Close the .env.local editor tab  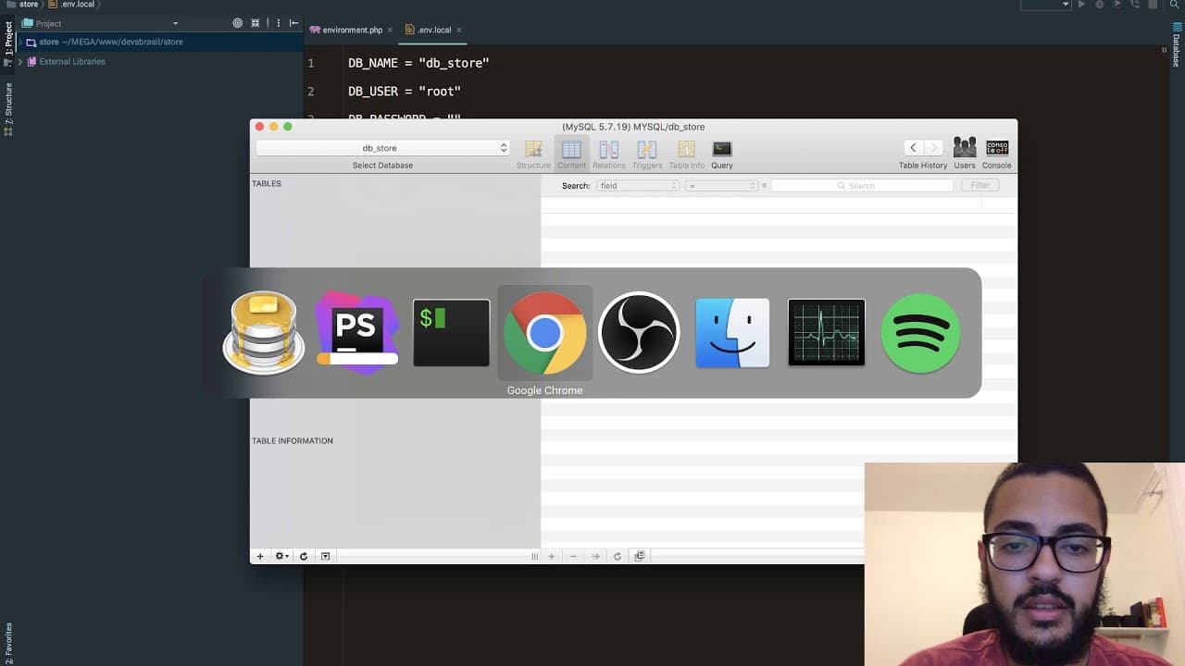459,30
